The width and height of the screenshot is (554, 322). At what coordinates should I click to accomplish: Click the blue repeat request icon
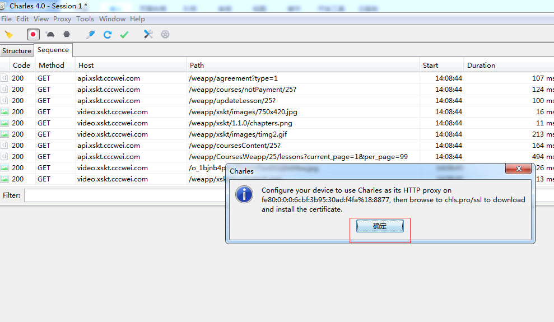point(108,34)
